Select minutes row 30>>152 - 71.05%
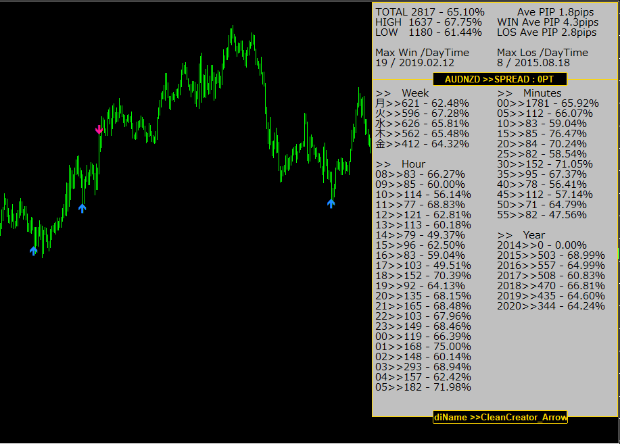 [545, 164]
